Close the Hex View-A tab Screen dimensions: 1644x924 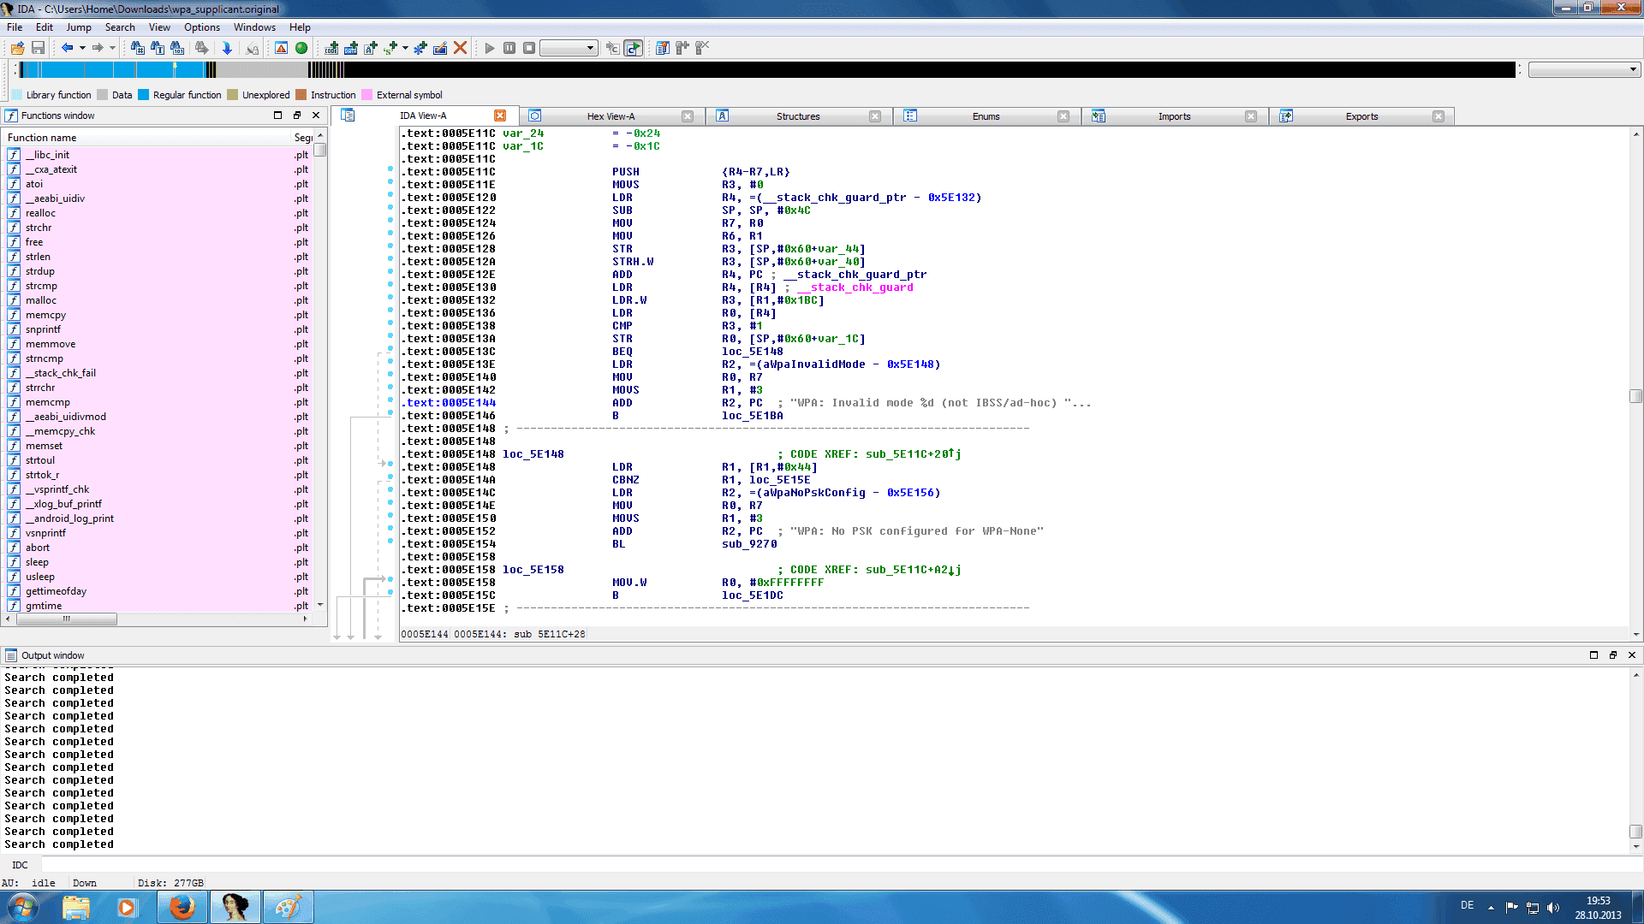click(x=688, y=116)
